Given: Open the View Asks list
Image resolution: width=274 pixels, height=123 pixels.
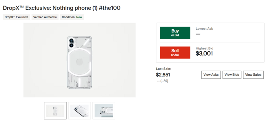Looking at the screenshot, I should pos(211,75).
